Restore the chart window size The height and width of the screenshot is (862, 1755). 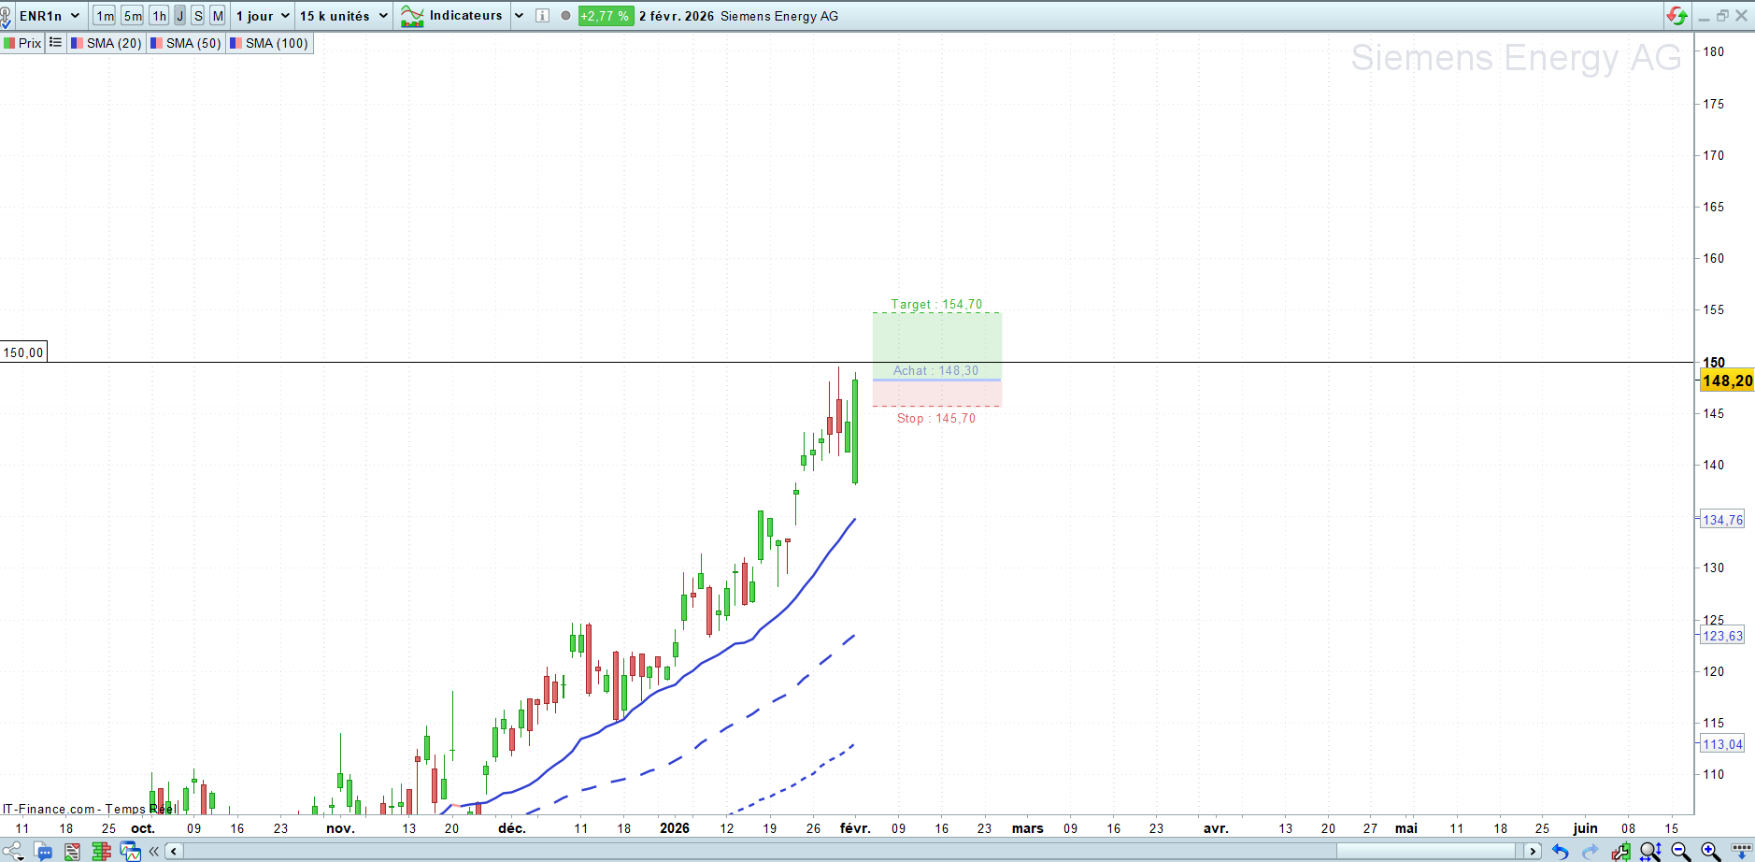click(1722, 16)
